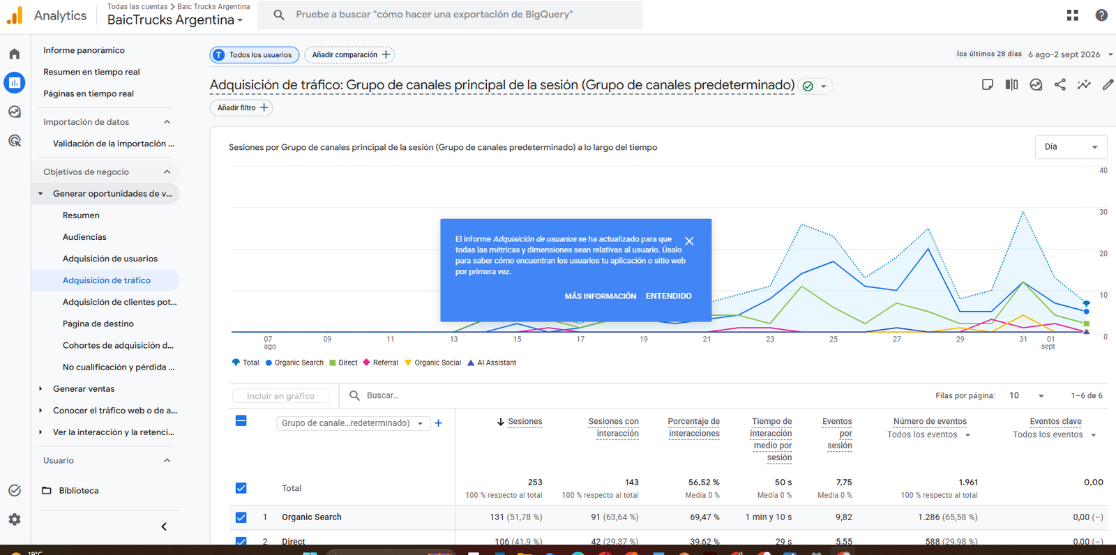The height and width of the screenshot is (555, 1116).
Task: Click the annotations note icon
Action: (x=988, y=84)
